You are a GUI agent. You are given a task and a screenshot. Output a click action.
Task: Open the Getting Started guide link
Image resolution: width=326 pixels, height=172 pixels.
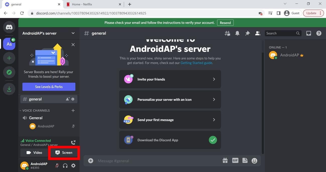pyautogui.click(x=196, y=63)
